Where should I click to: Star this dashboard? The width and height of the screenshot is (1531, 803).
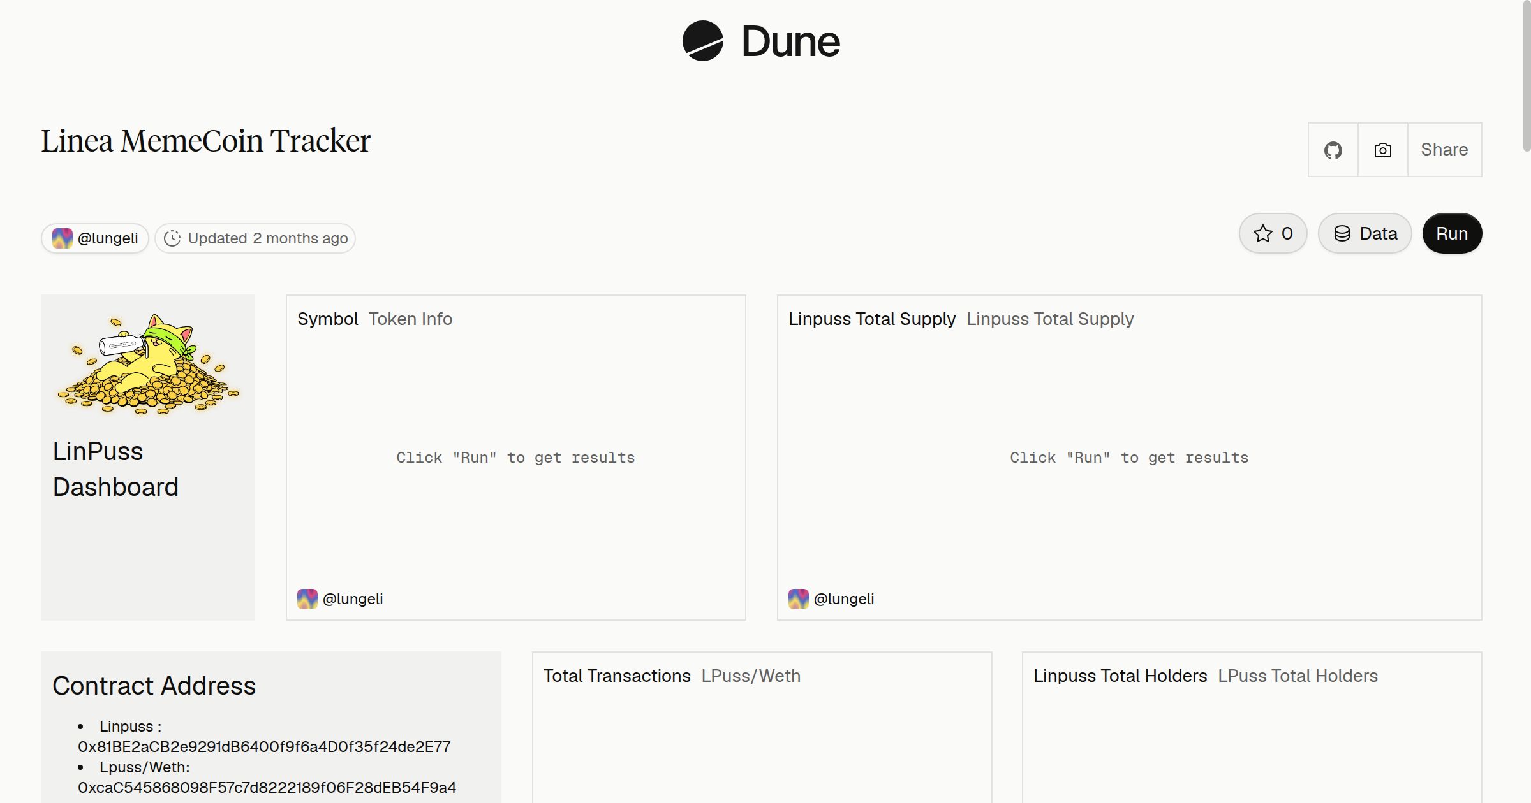click(1273, 233)
